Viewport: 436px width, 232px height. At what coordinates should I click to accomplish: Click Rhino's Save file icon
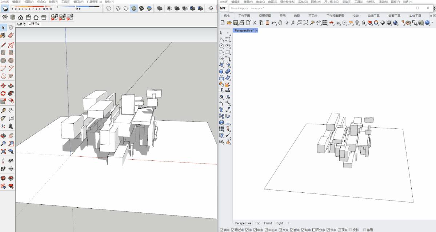tap(235, 23)
